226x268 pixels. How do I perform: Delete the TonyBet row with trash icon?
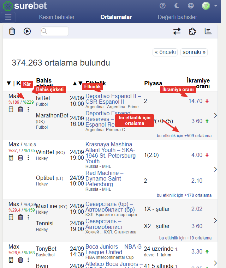[20, 260]
